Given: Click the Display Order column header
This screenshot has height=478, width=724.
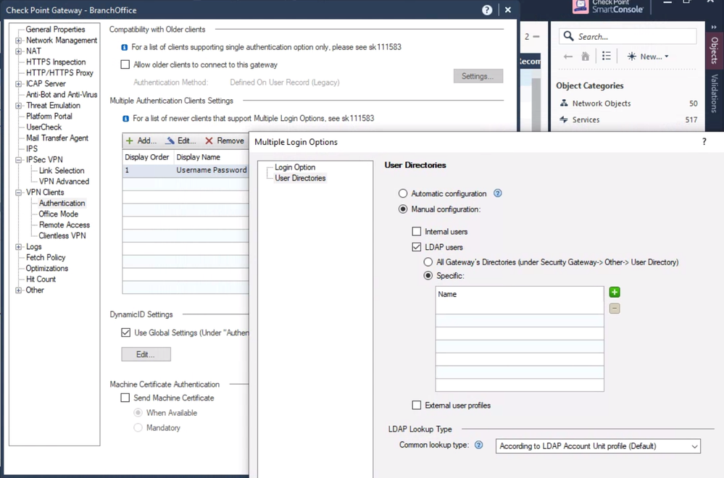Looking at the screenshot, I should click(x=147, y=157).
